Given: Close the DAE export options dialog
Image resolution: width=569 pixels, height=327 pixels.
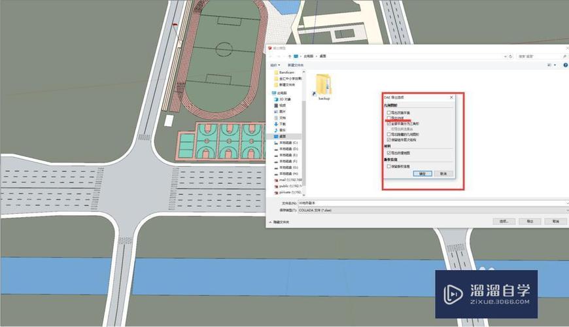Looking at the screenshot, I should [451, 97].
